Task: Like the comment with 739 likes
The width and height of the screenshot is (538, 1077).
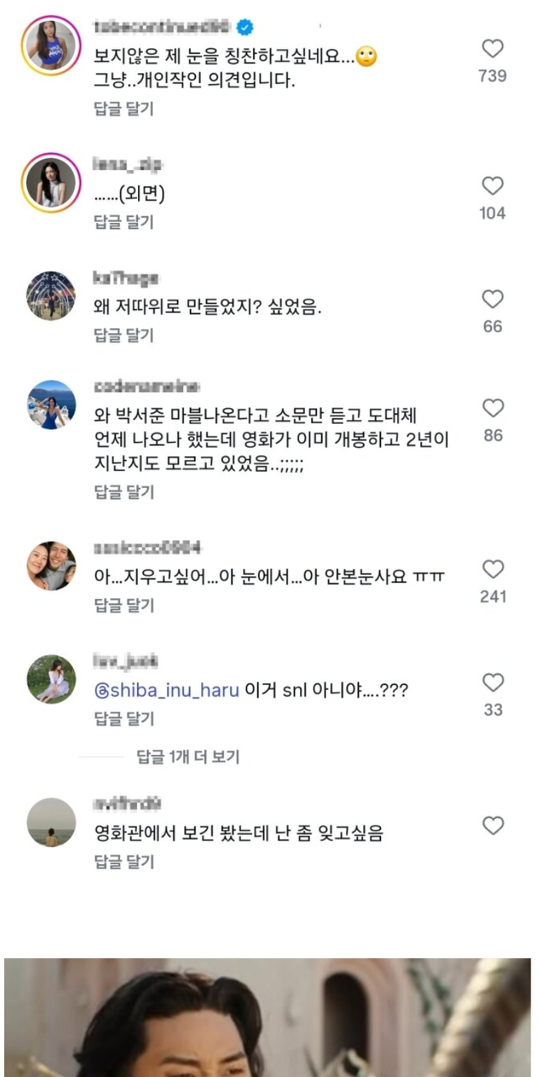Action: click(493, 48)
